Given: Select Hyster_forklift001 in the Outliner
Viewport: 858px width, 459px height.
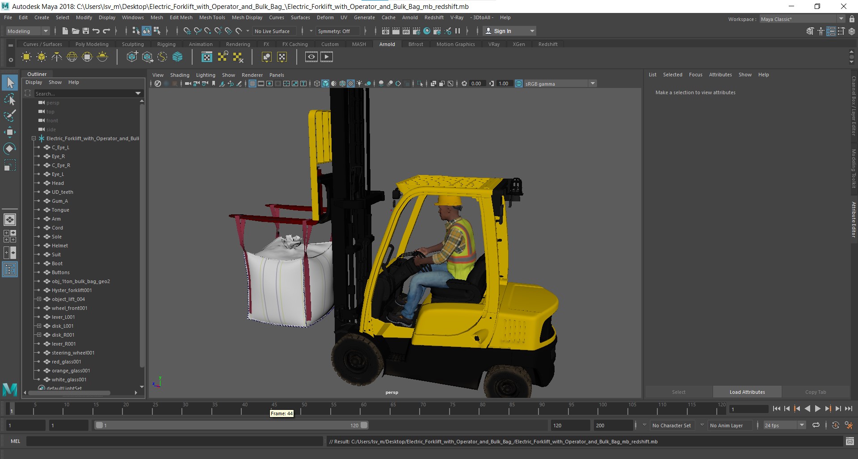Looking at the screenshot, I should [x=71, y=290].
